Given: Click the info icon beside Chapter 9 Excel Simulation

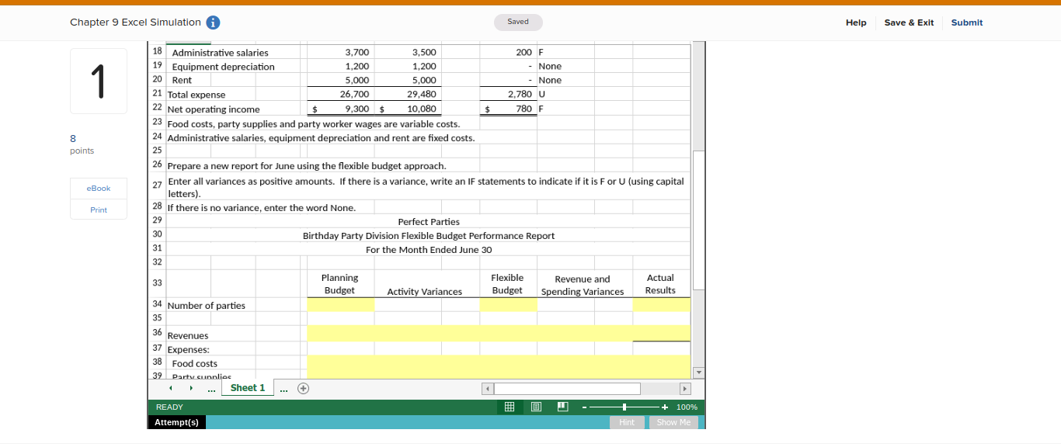Looking at the screenshot, I should pyautogui.click(x=213, y=23).
